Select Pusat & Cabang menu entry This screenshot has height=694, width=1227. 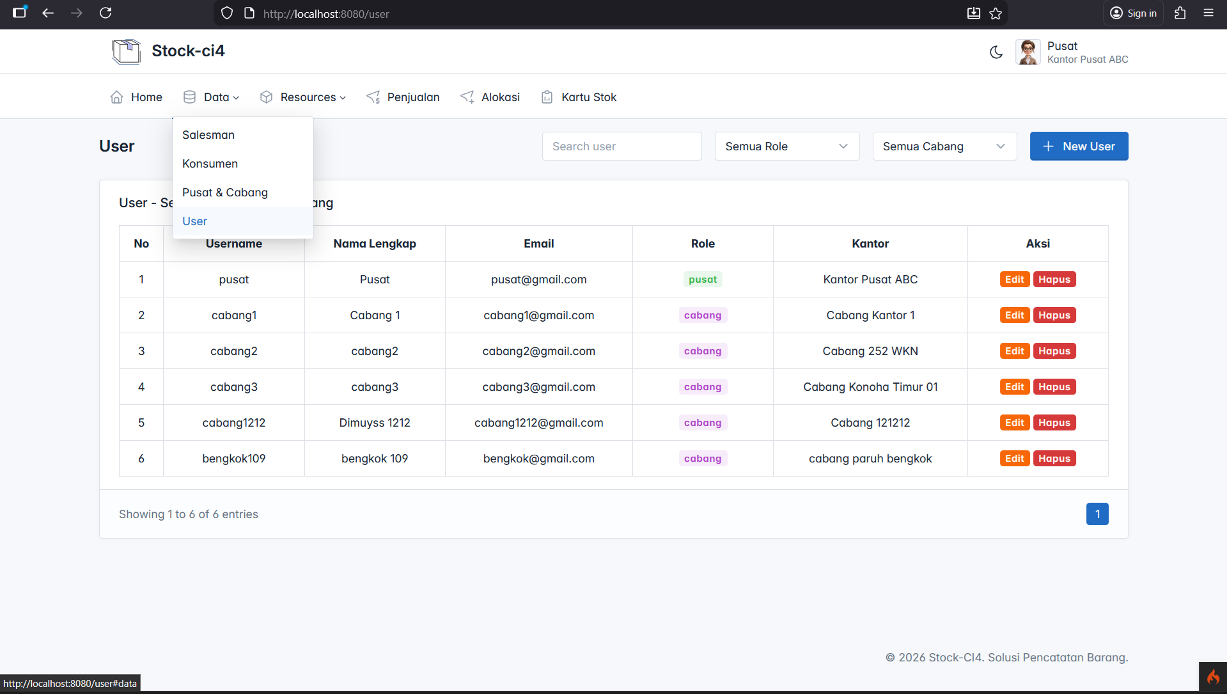tap(242, 193)
